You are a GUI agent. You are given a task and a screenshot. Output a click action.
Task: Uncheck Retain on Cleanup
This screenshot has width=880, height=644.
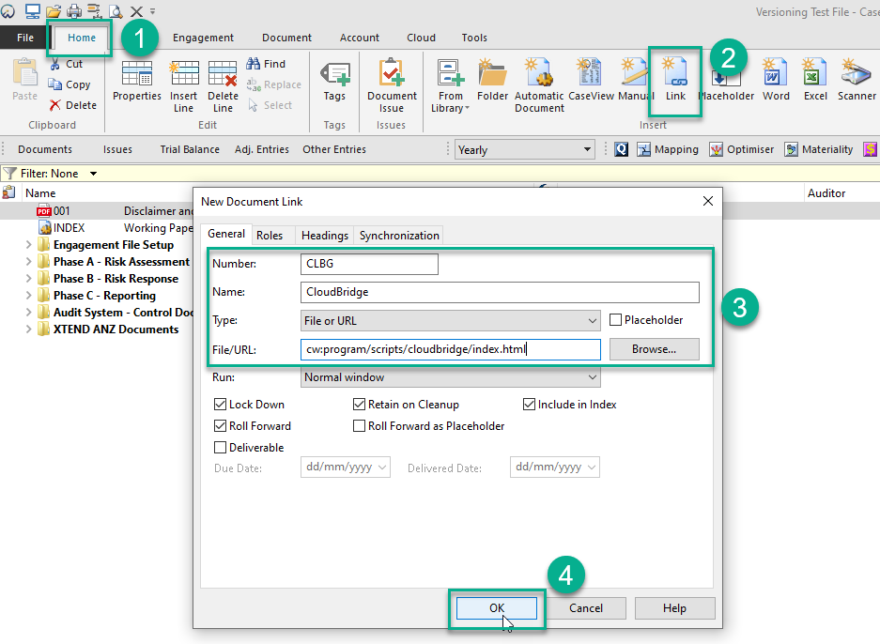359,405
